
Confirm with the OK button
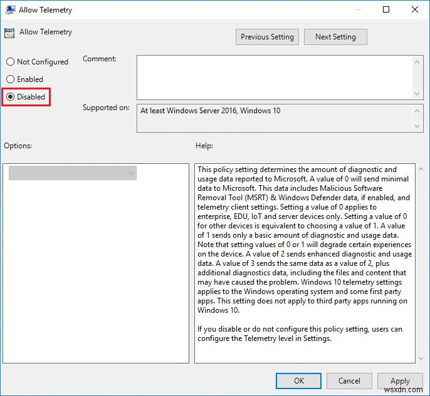[298, 381]
